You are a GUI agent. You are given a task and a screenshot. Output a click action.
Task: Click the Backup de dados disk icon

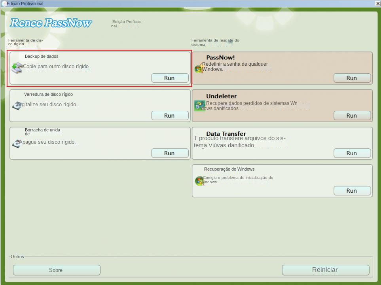coord(17,68)
